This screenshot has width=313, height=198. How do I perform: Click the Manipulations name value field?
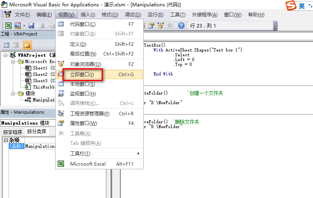[x=40, y=146]
